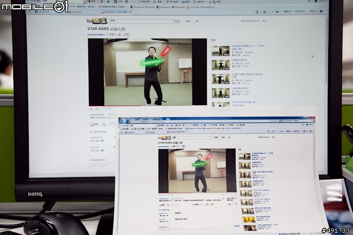Click the subscribe button next to pixelsmatters
Viewport: 353px width, 235px height.
[126, 35]
